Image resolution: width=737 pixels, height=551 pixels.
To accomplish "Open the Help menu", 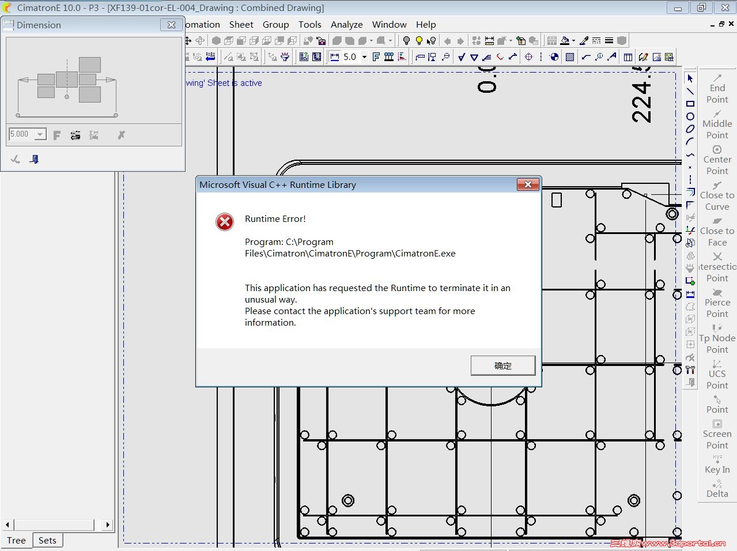I will tap(426, 24).
